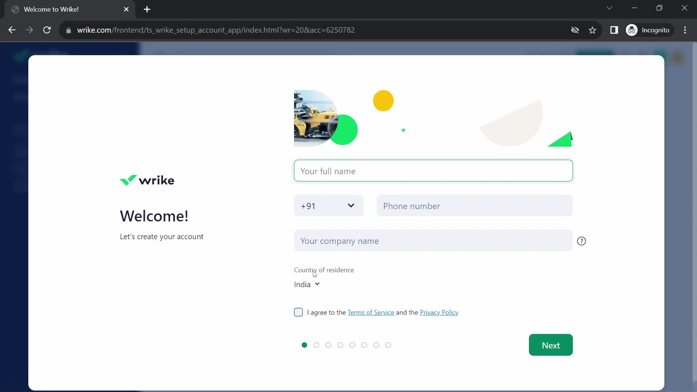Click the Wrike logo
This screenshot has width=697, height=392.
tap(147, 180)
